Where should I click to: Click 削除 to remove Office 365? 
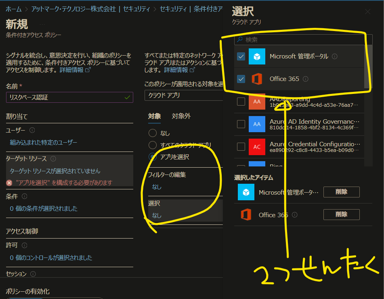tap(341, 214)
